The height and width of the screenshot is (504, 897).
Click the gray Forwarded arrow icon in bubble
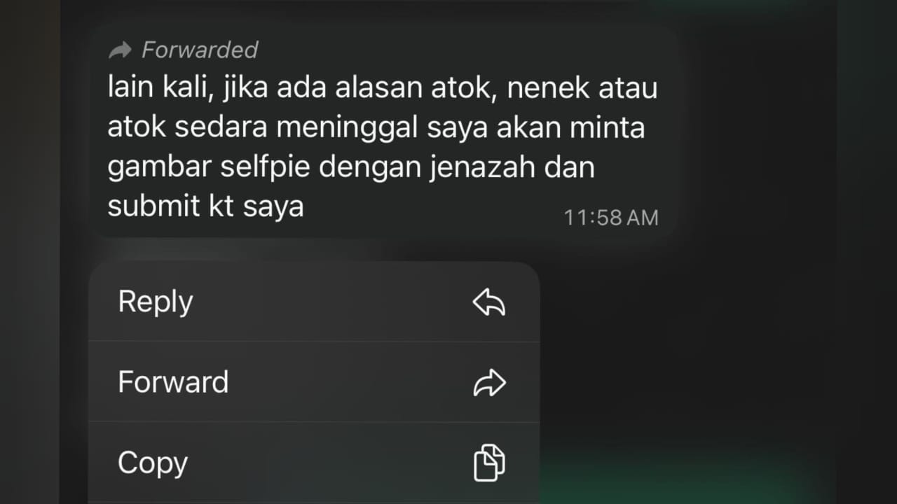click(x=121, y=50)
